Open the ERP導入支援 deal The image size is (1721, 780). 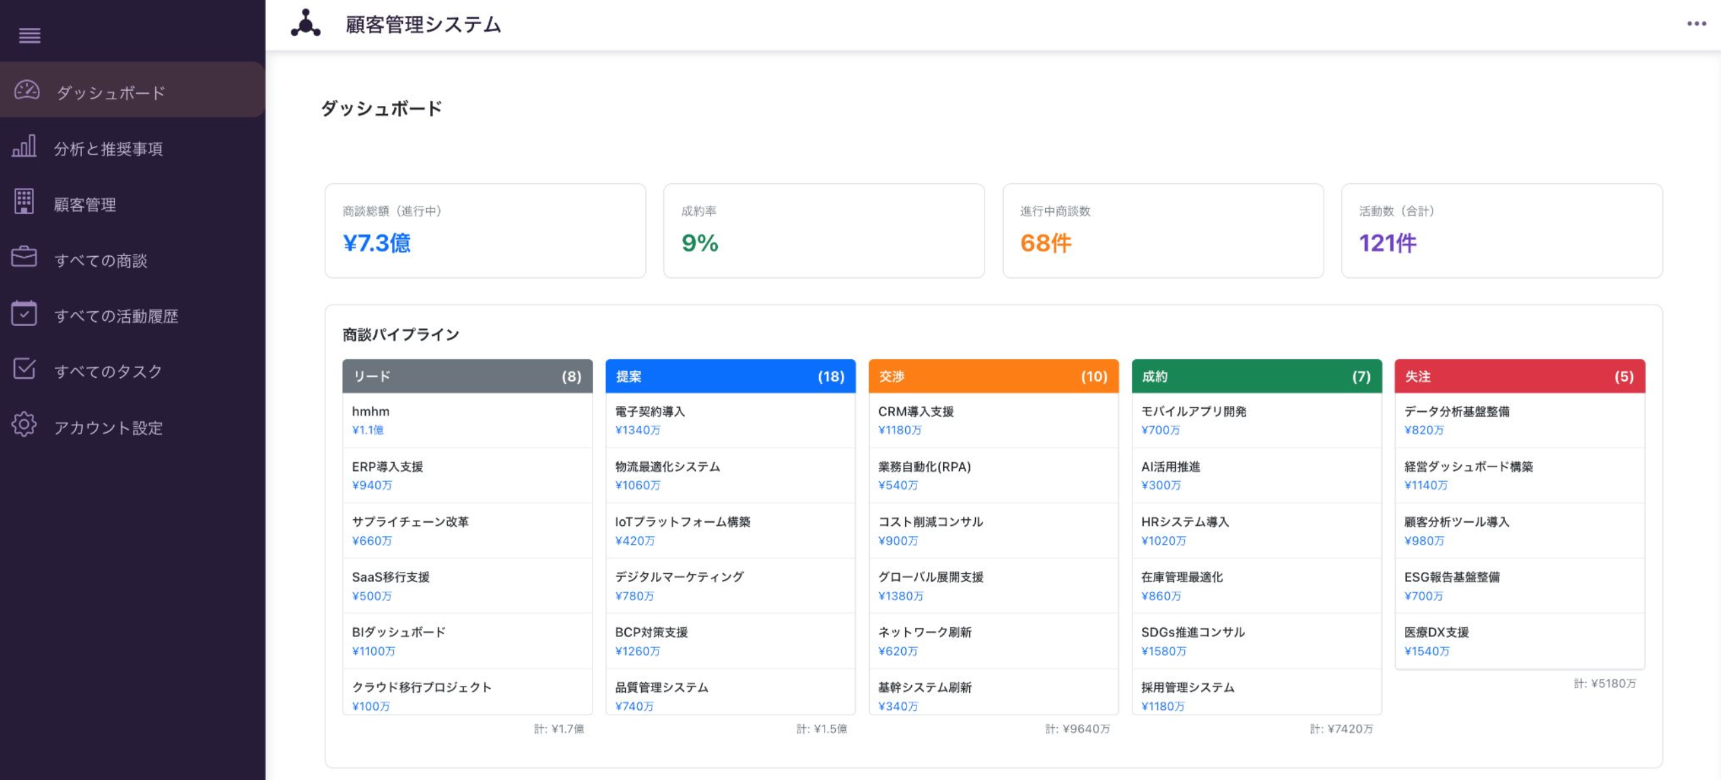[x=468, y=475]
